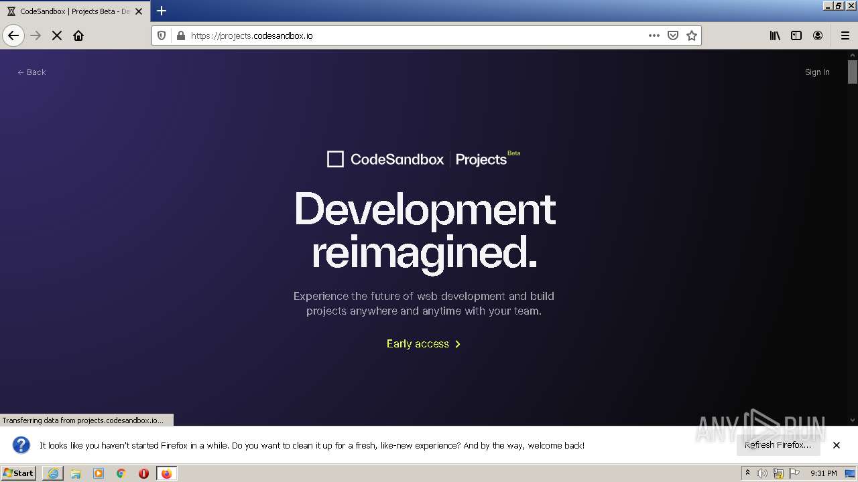Open Opera browser taskbar icon
Screen dimensions: 858x482
[143, 473]
